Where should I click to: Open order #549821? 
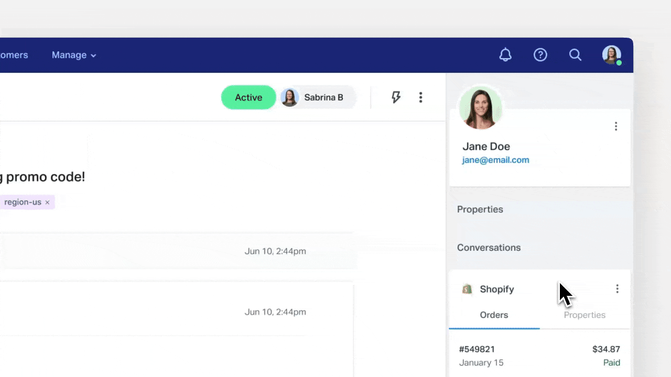(x=477, y=349)
